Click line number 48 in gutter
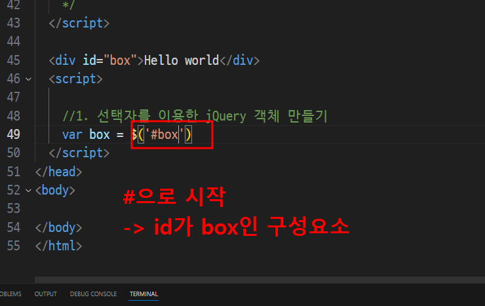This screenshot has width=485, height=306. click(14, 116)
